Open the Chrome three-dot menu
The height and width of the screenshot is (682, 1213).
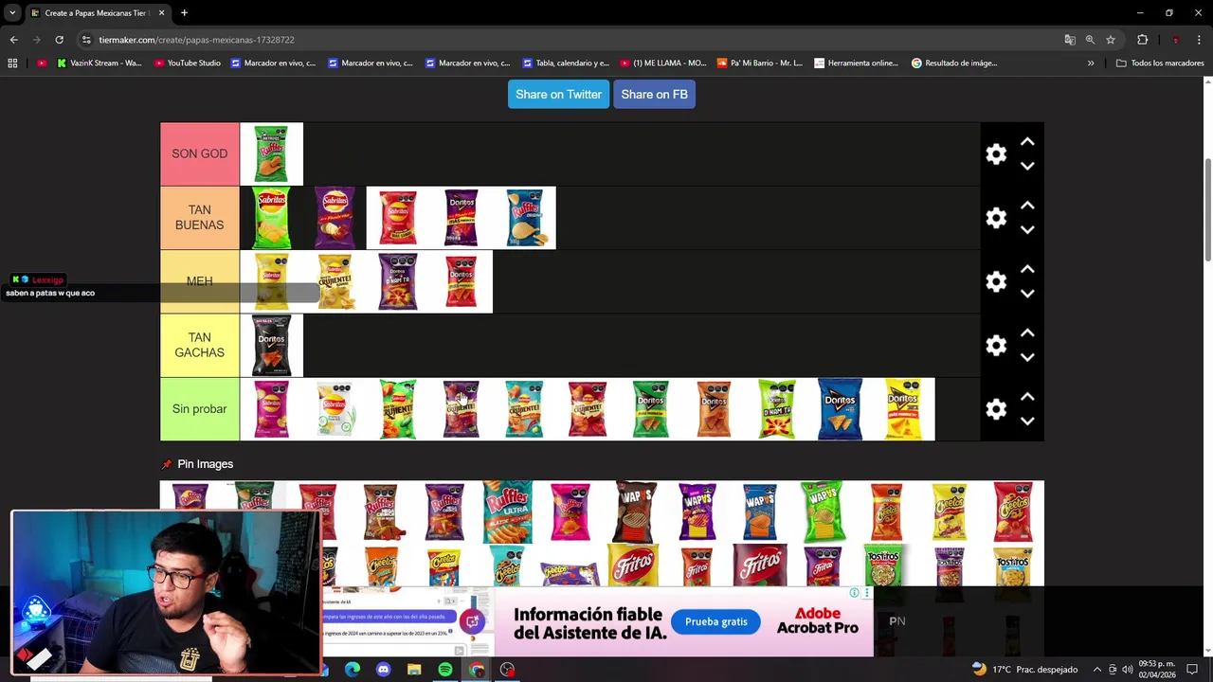[1200, 40]
